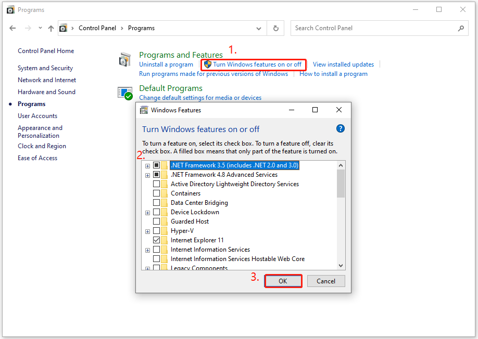The image size is (478, 339).
Task: Expand the chevron after Control Panel breadcrumb
Action: [x=122, y=28]
